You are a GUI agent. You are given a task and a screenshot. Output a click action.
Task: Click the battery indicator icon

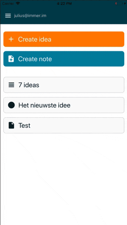coord(119,3)
